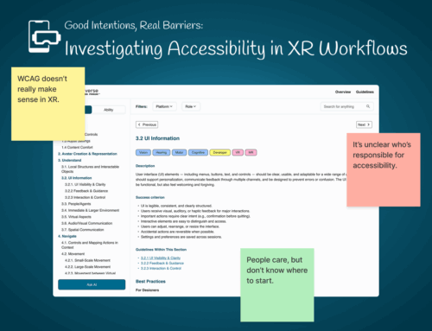Click the Motor tag
Viewport: 432px width, 331px height.
click(179, 153)
